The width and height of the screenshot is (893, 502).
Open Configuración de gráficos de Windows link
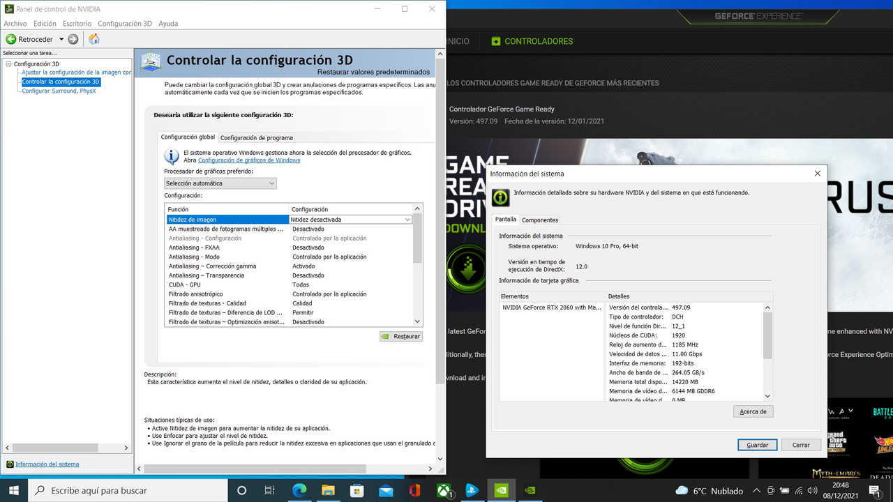pyautogui.click(x=249, y=160)
